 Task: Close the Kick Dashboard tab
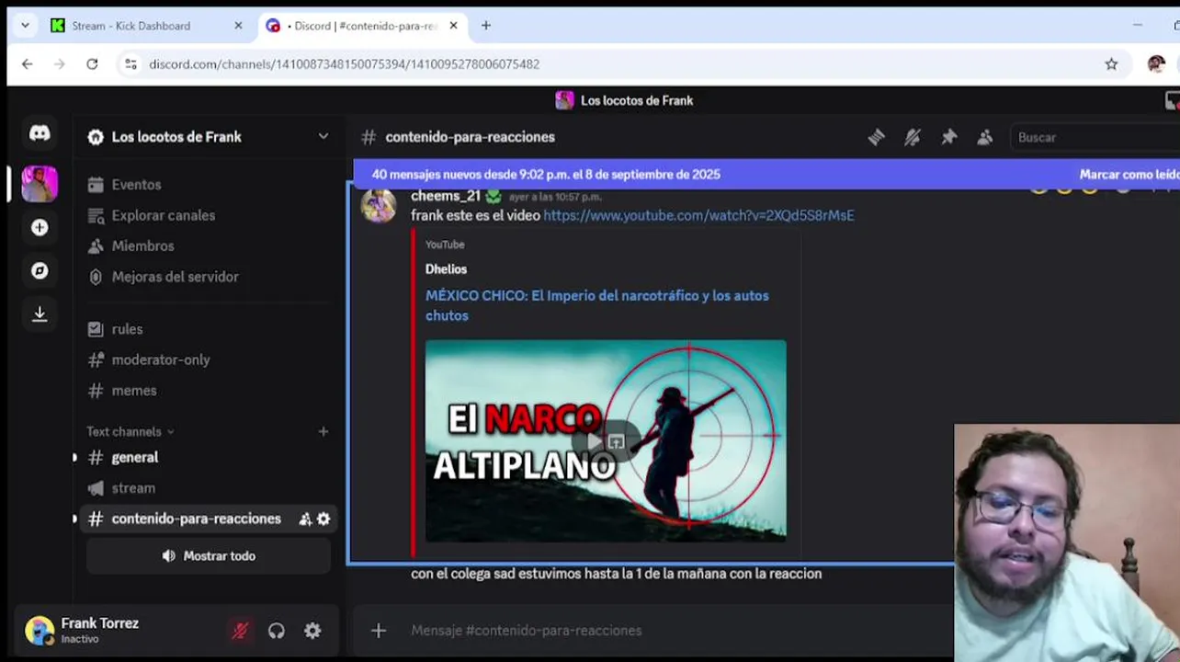238,26
